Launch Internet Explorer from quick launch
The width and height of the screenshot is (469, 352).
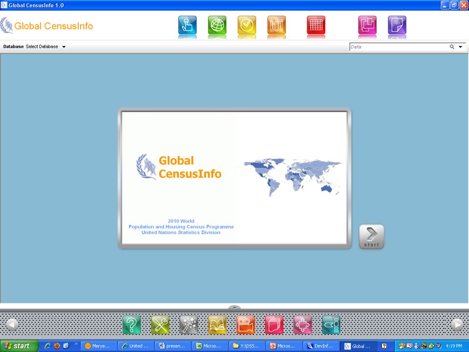coord(47,346)
